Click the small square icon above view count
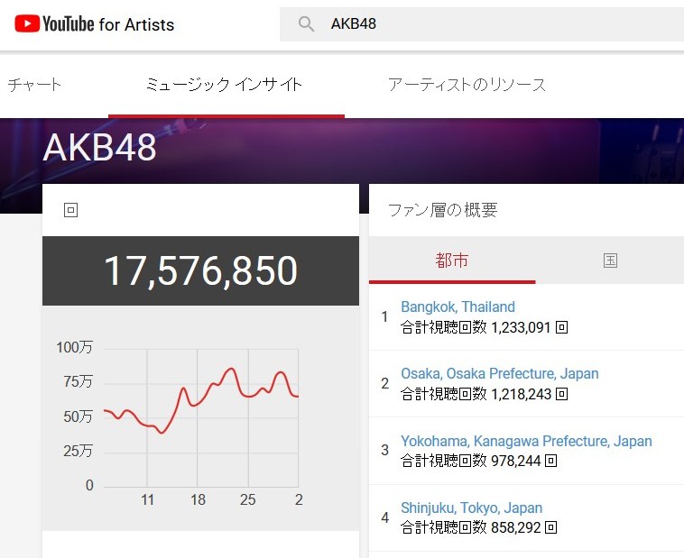This screenshot has width=684, height=558. click(71, 210)
